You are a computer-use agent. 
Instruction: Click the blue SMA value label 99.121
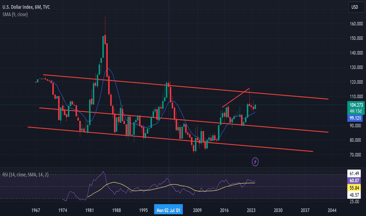[355, 118]
